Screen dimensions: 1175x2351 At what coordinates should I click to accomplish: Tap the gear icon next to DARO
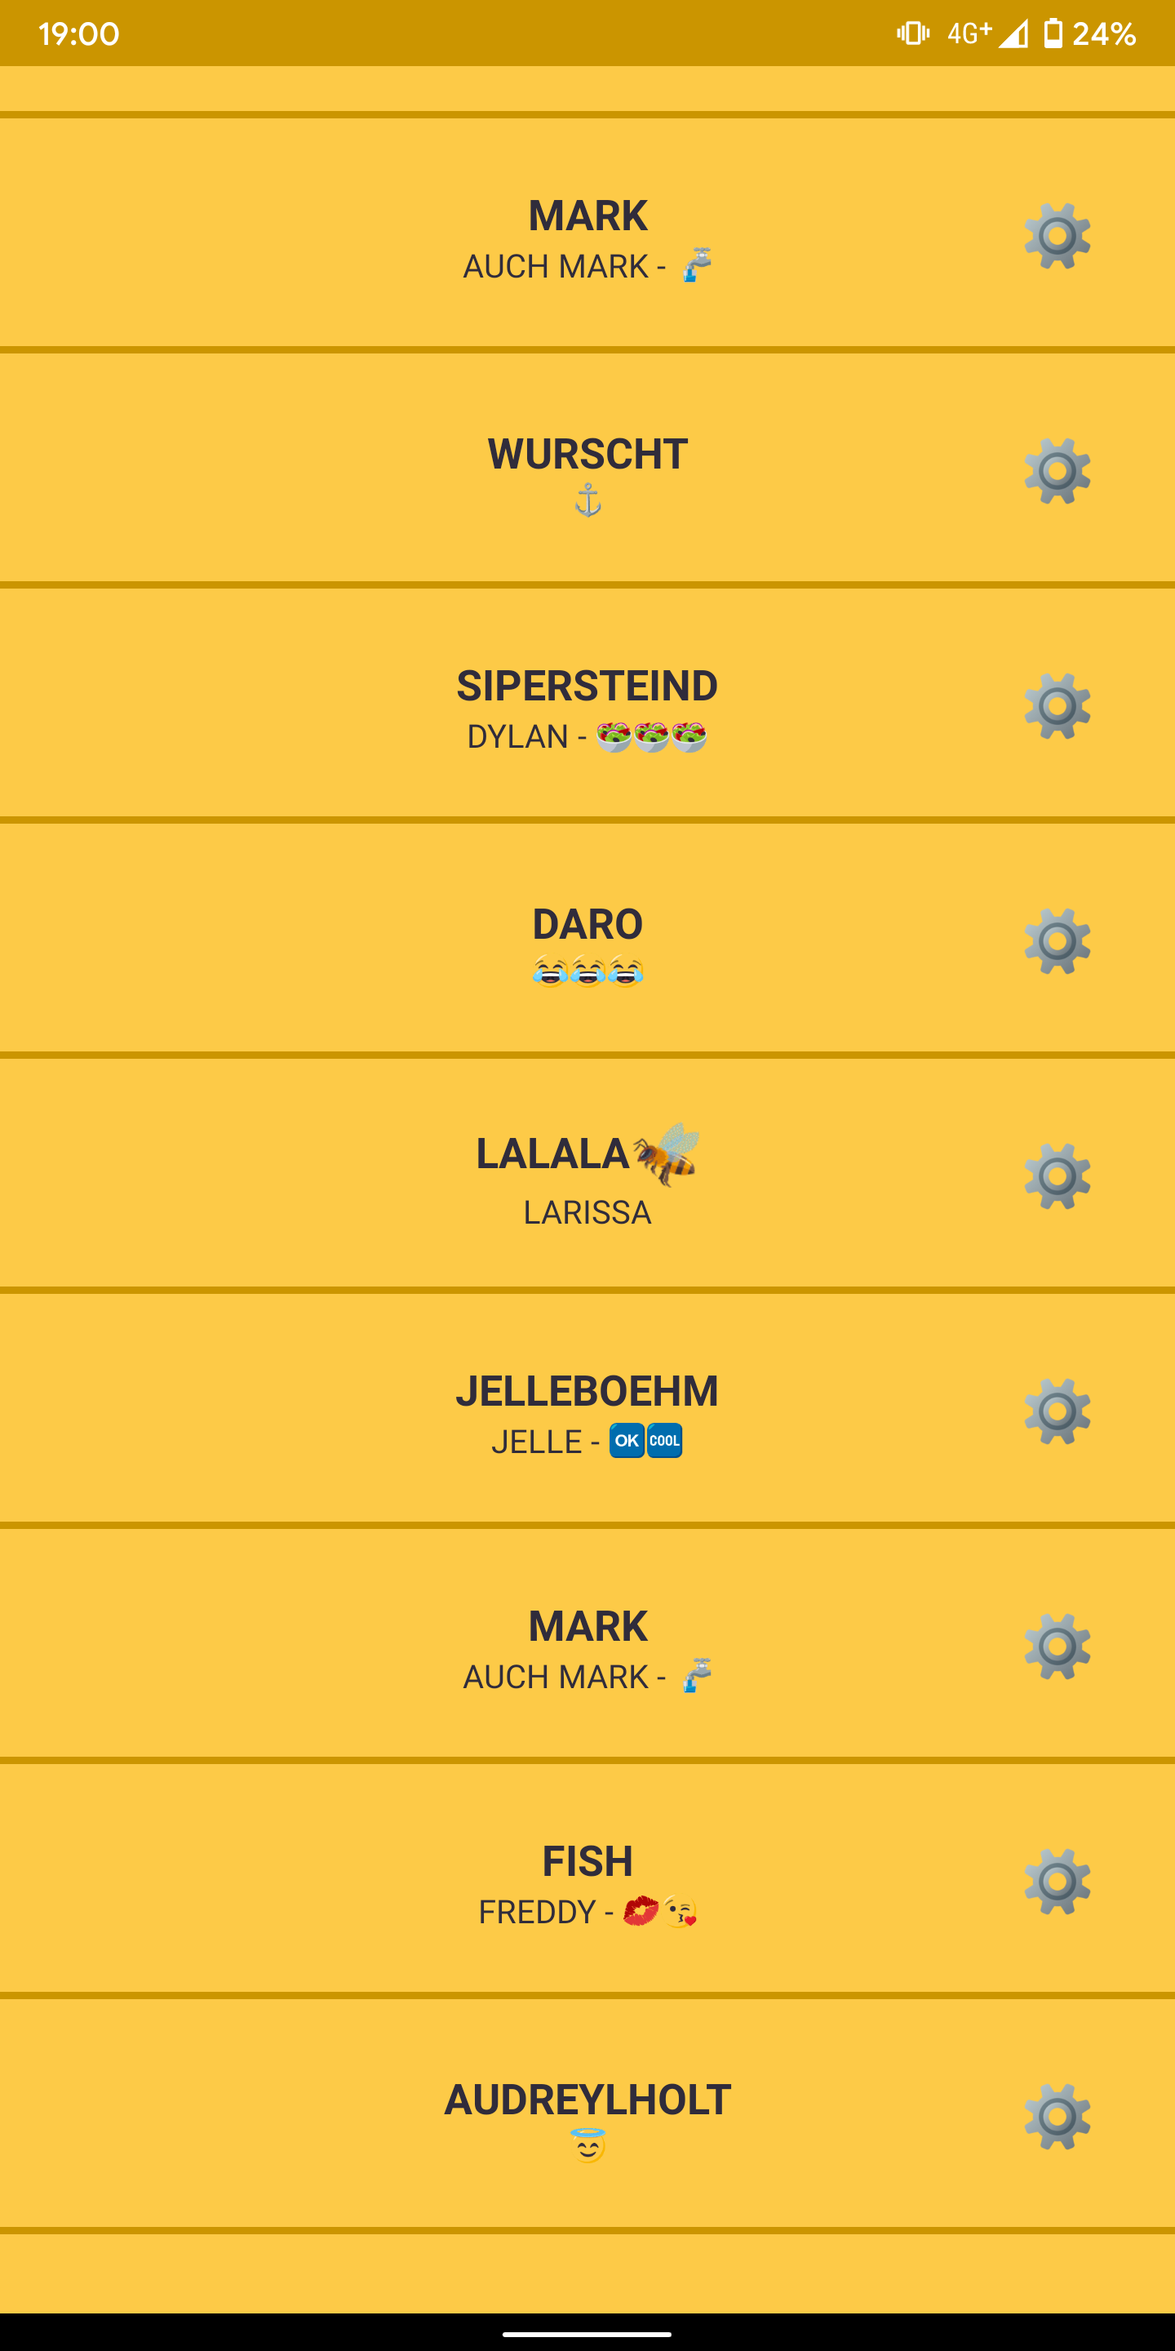click(1057, 941)
